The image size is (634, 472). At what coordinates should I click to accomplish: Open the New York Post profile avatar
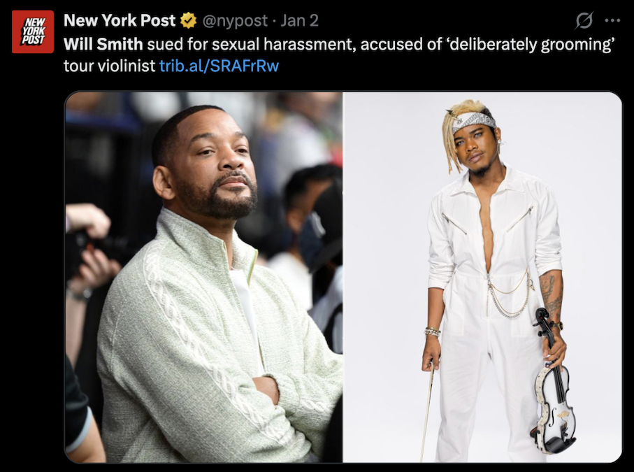pos(33,32)
